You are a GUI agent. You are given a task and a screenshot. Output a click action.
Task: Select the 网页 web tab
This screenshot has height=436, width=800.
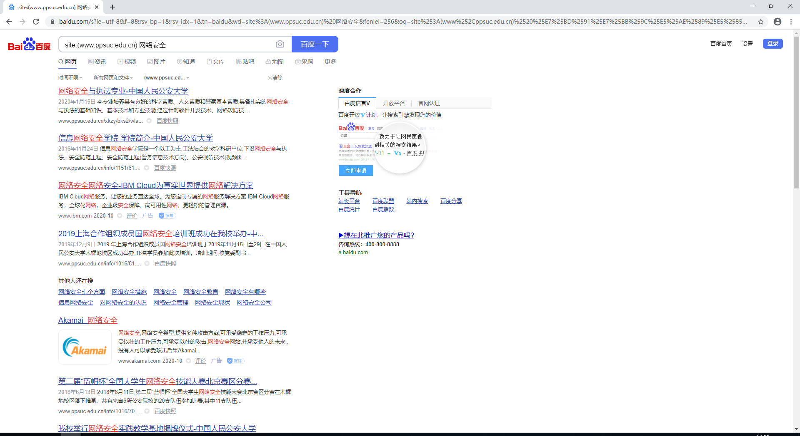click(67, 62)
